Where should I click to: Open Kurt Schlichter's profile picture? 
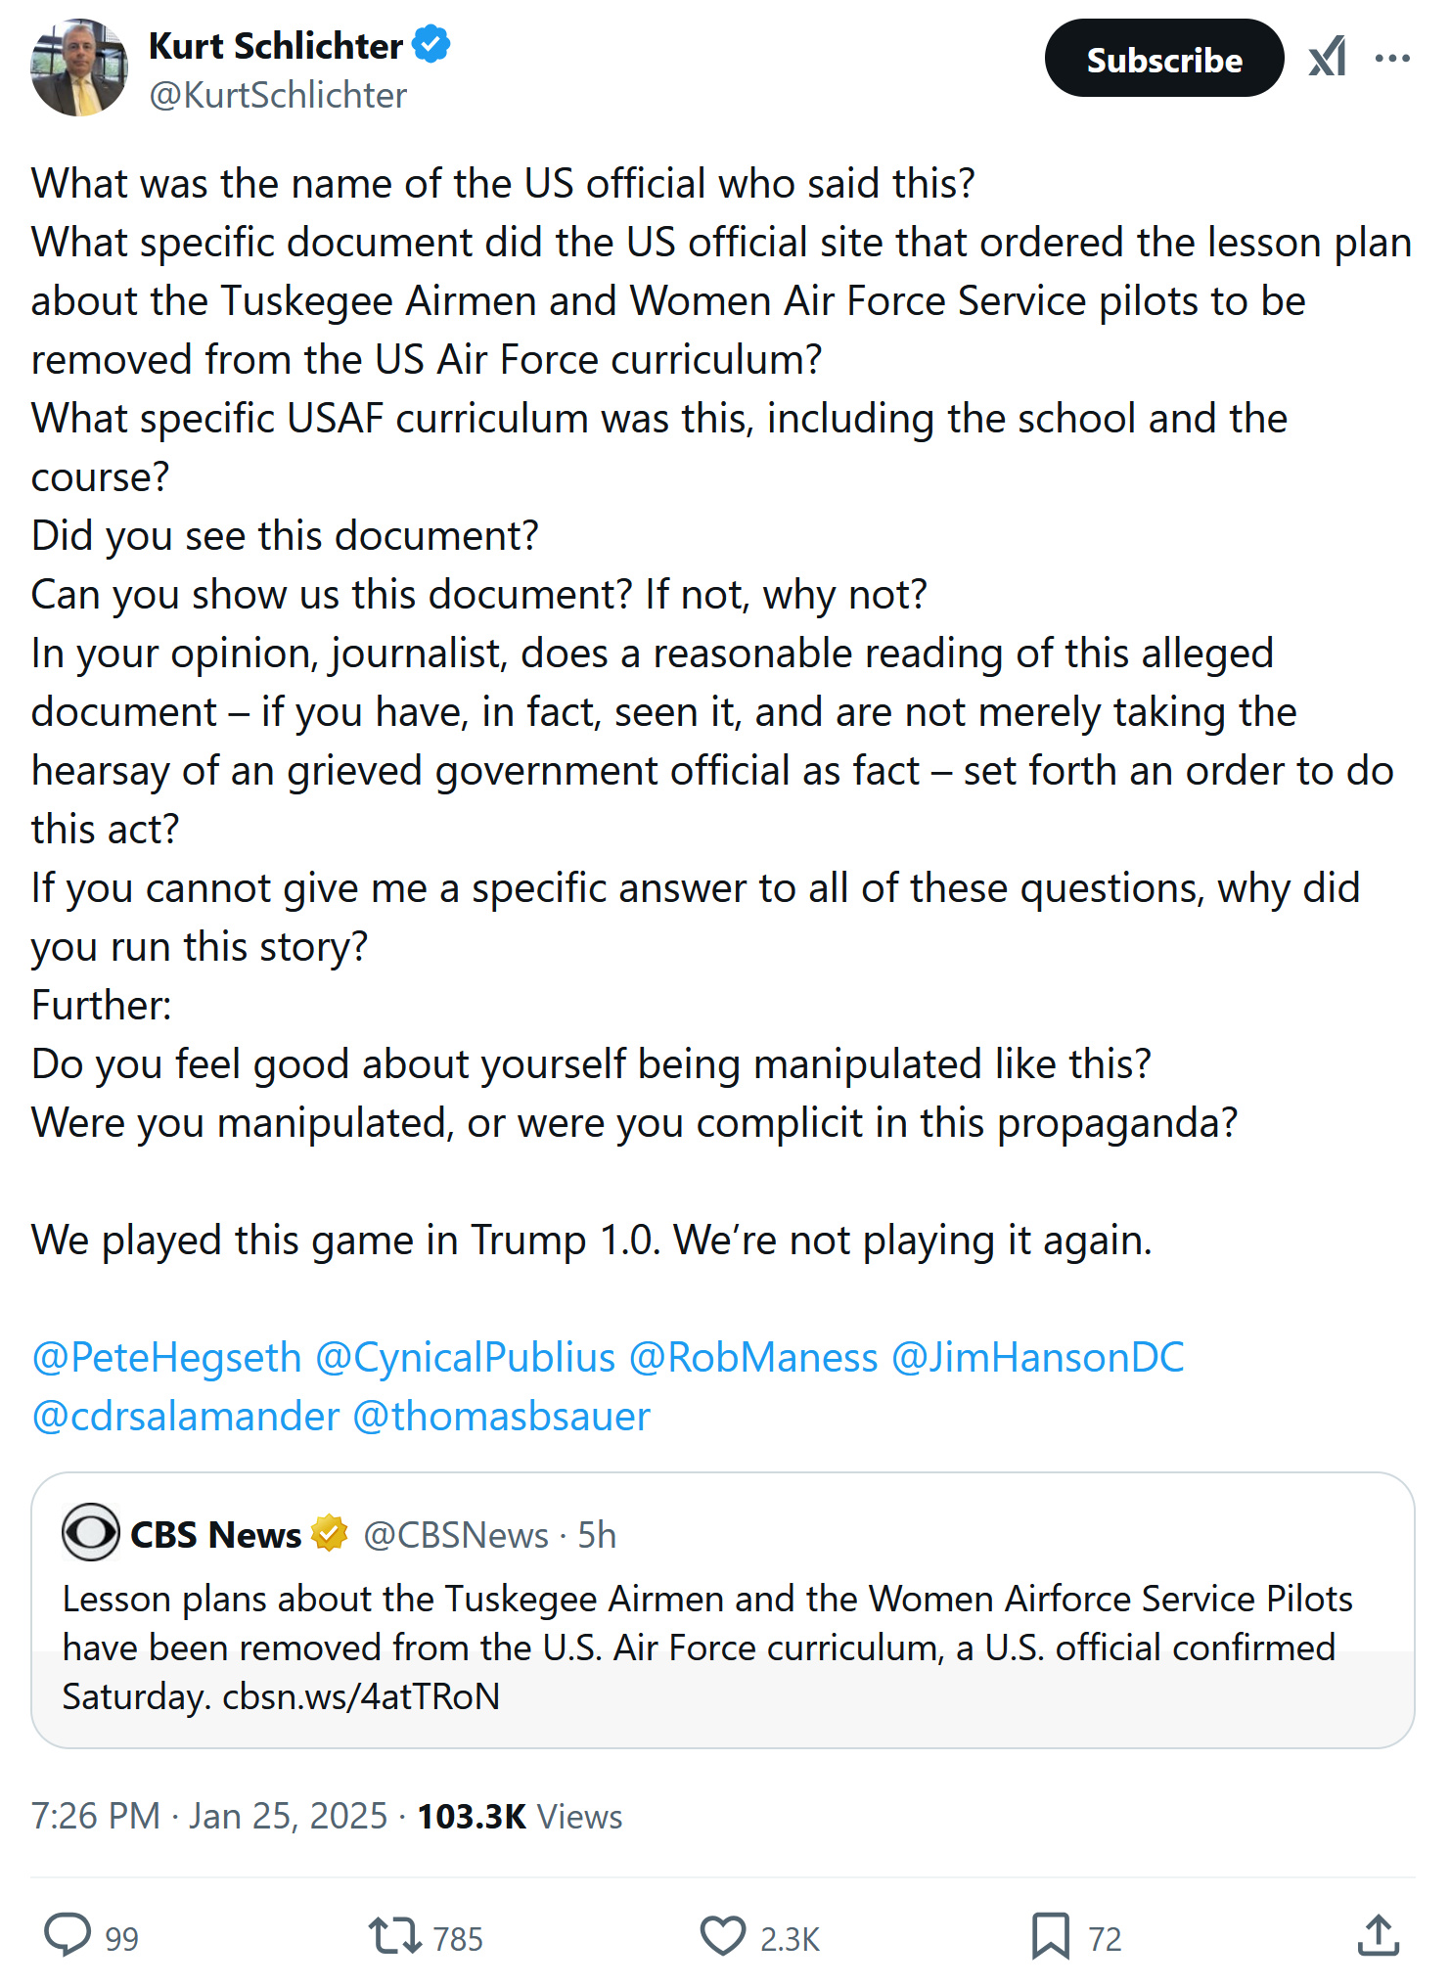pos(79,68)
